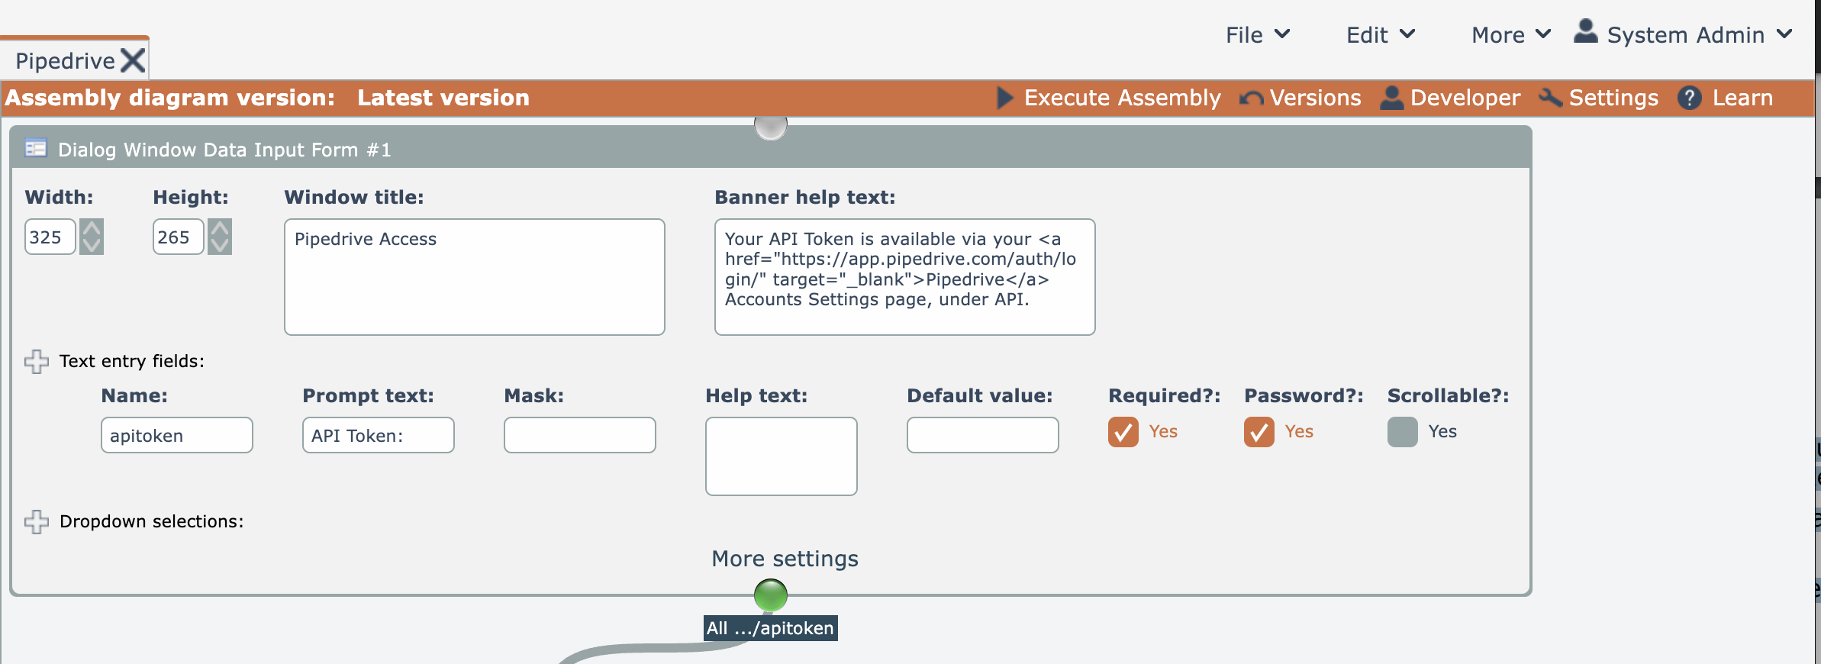The height and width of the screenshot is (664, 1821).
Task: Select the Pipedrive tab
Action: point(66,61)
